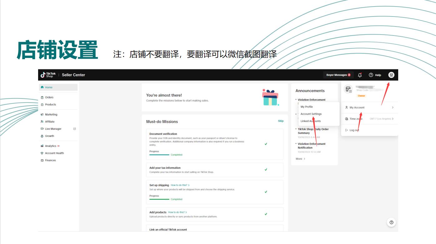This screenshot has width=436, height=244.
Task: Click Add products How to do this link
Action: pyautogui.click(x=178, y=212)
